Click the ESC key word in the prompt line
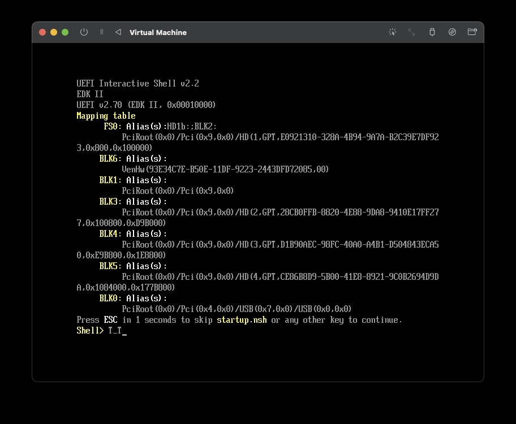516x424 pixels. tap(110, 320)
